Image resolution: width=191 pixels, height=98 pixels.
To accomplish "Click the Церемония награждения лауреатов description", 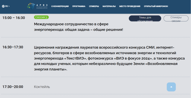I will pos(109,58).
